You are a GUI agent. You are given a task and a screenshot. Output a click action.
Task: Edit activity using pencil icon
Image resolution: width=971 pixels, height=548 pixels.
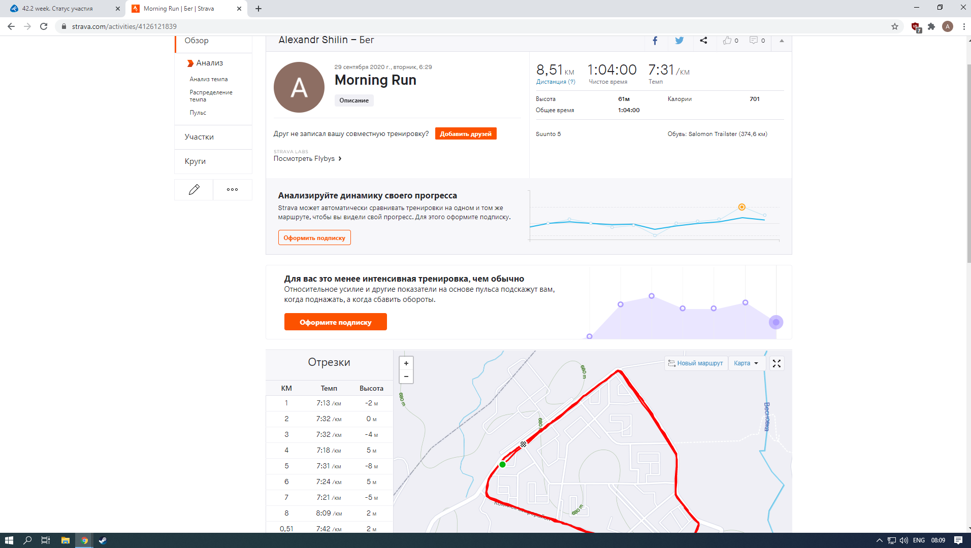[194, 190]
